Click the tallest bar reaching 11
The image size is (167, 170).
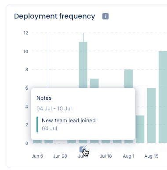(83, 65)
